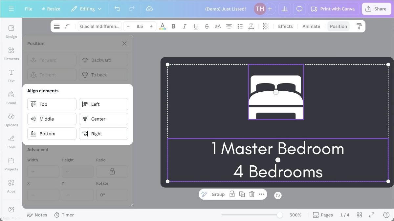Viewport: 394px width, 221px height.
Task: Toggle bold formatting
Action: [174, 26]
